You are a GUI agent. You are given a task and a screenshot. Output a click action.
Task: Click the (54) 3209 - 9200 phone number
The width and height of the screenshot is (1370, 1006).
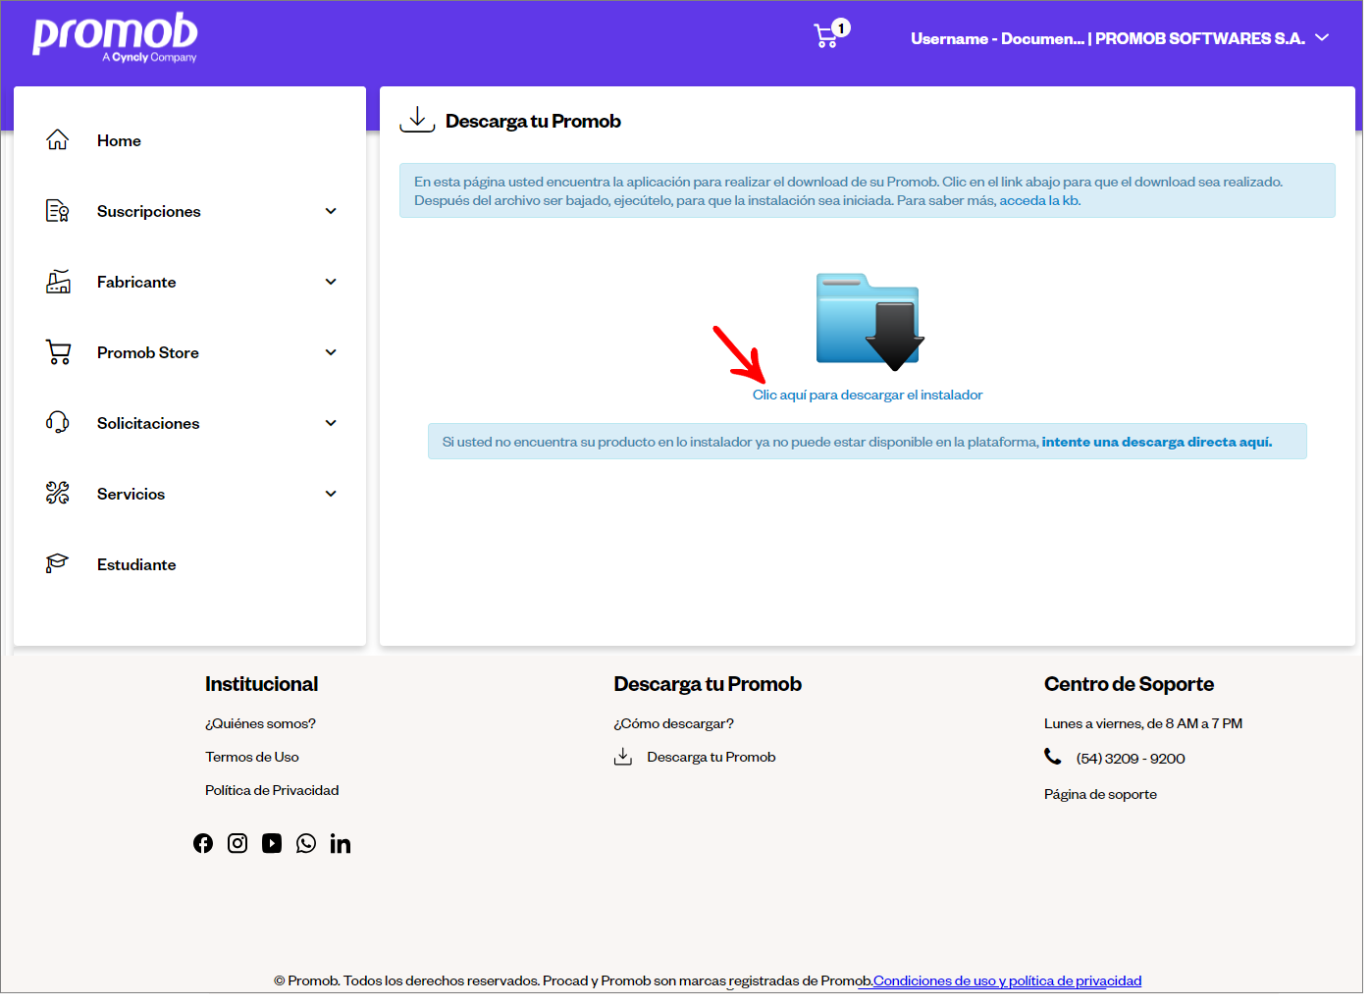click(x=1131, y=759)
